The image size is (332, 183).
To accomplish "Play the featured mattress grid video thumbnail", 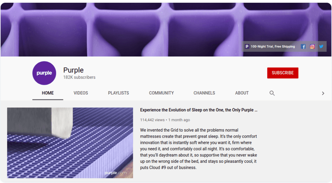I will click(x=70, y=142).
